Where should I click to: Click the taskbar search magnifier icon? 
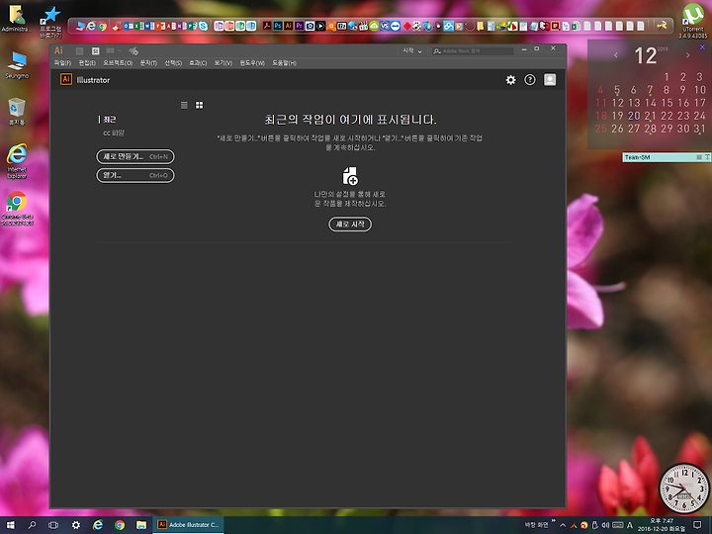32,525
